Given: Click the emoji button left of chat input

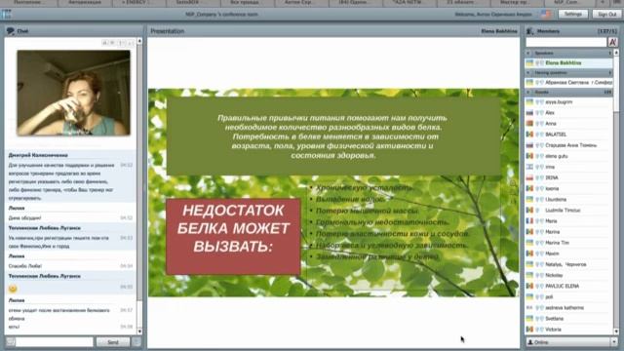Looking at the screenshot, I should click(11, 342).
